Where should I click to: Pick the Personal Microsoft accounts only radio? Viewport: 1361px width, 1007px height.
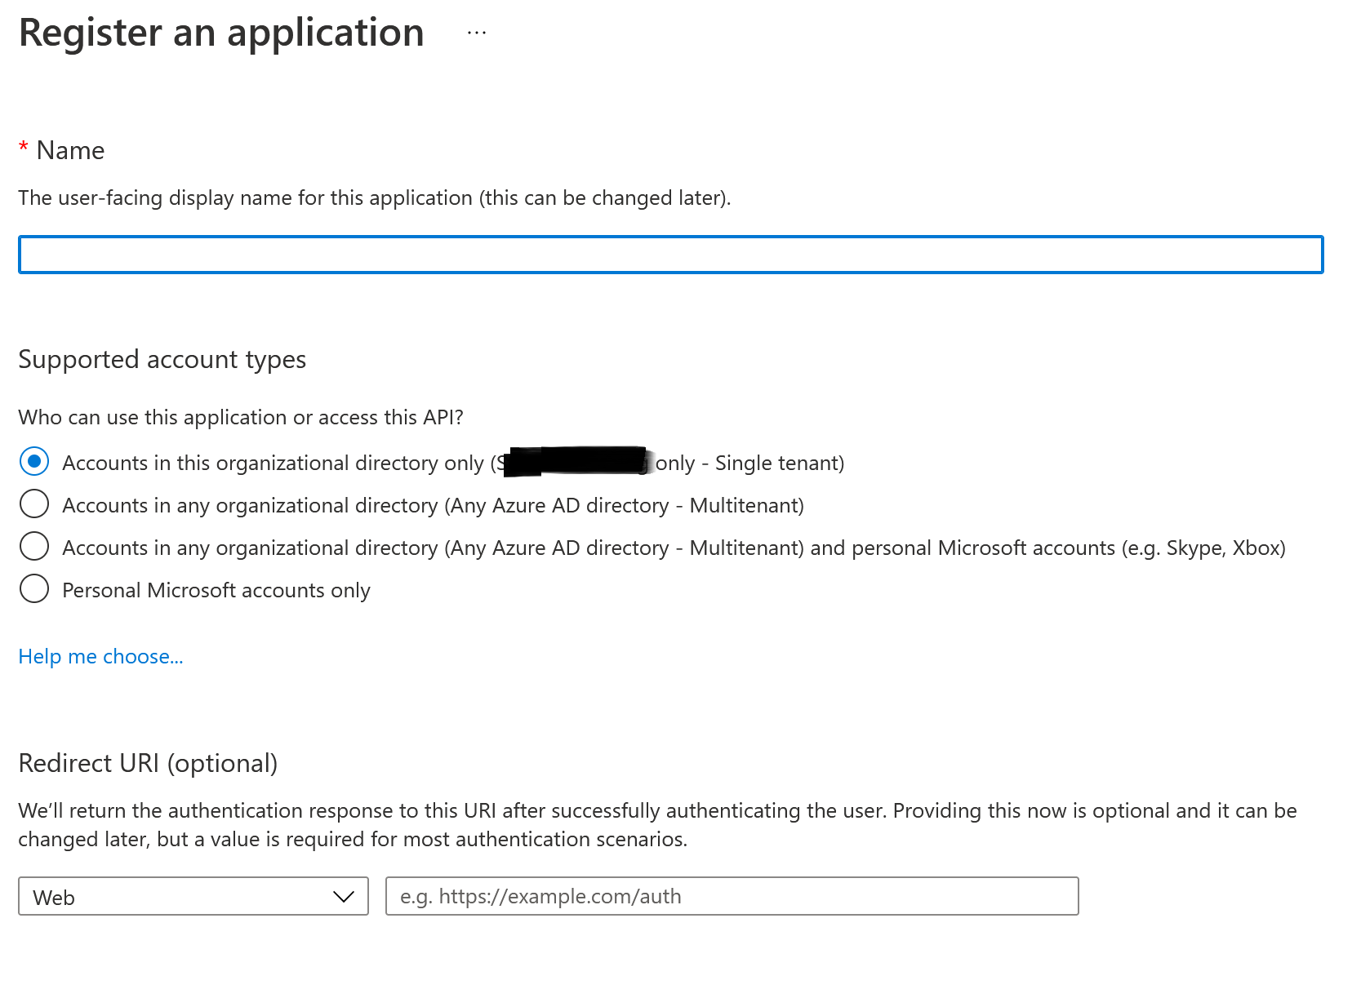(34, 589)
